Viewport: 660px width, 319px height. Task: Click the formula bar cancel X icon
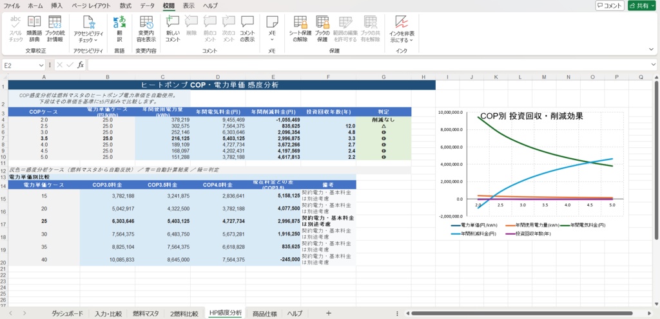pyautogui.click(x=59, y=65)
